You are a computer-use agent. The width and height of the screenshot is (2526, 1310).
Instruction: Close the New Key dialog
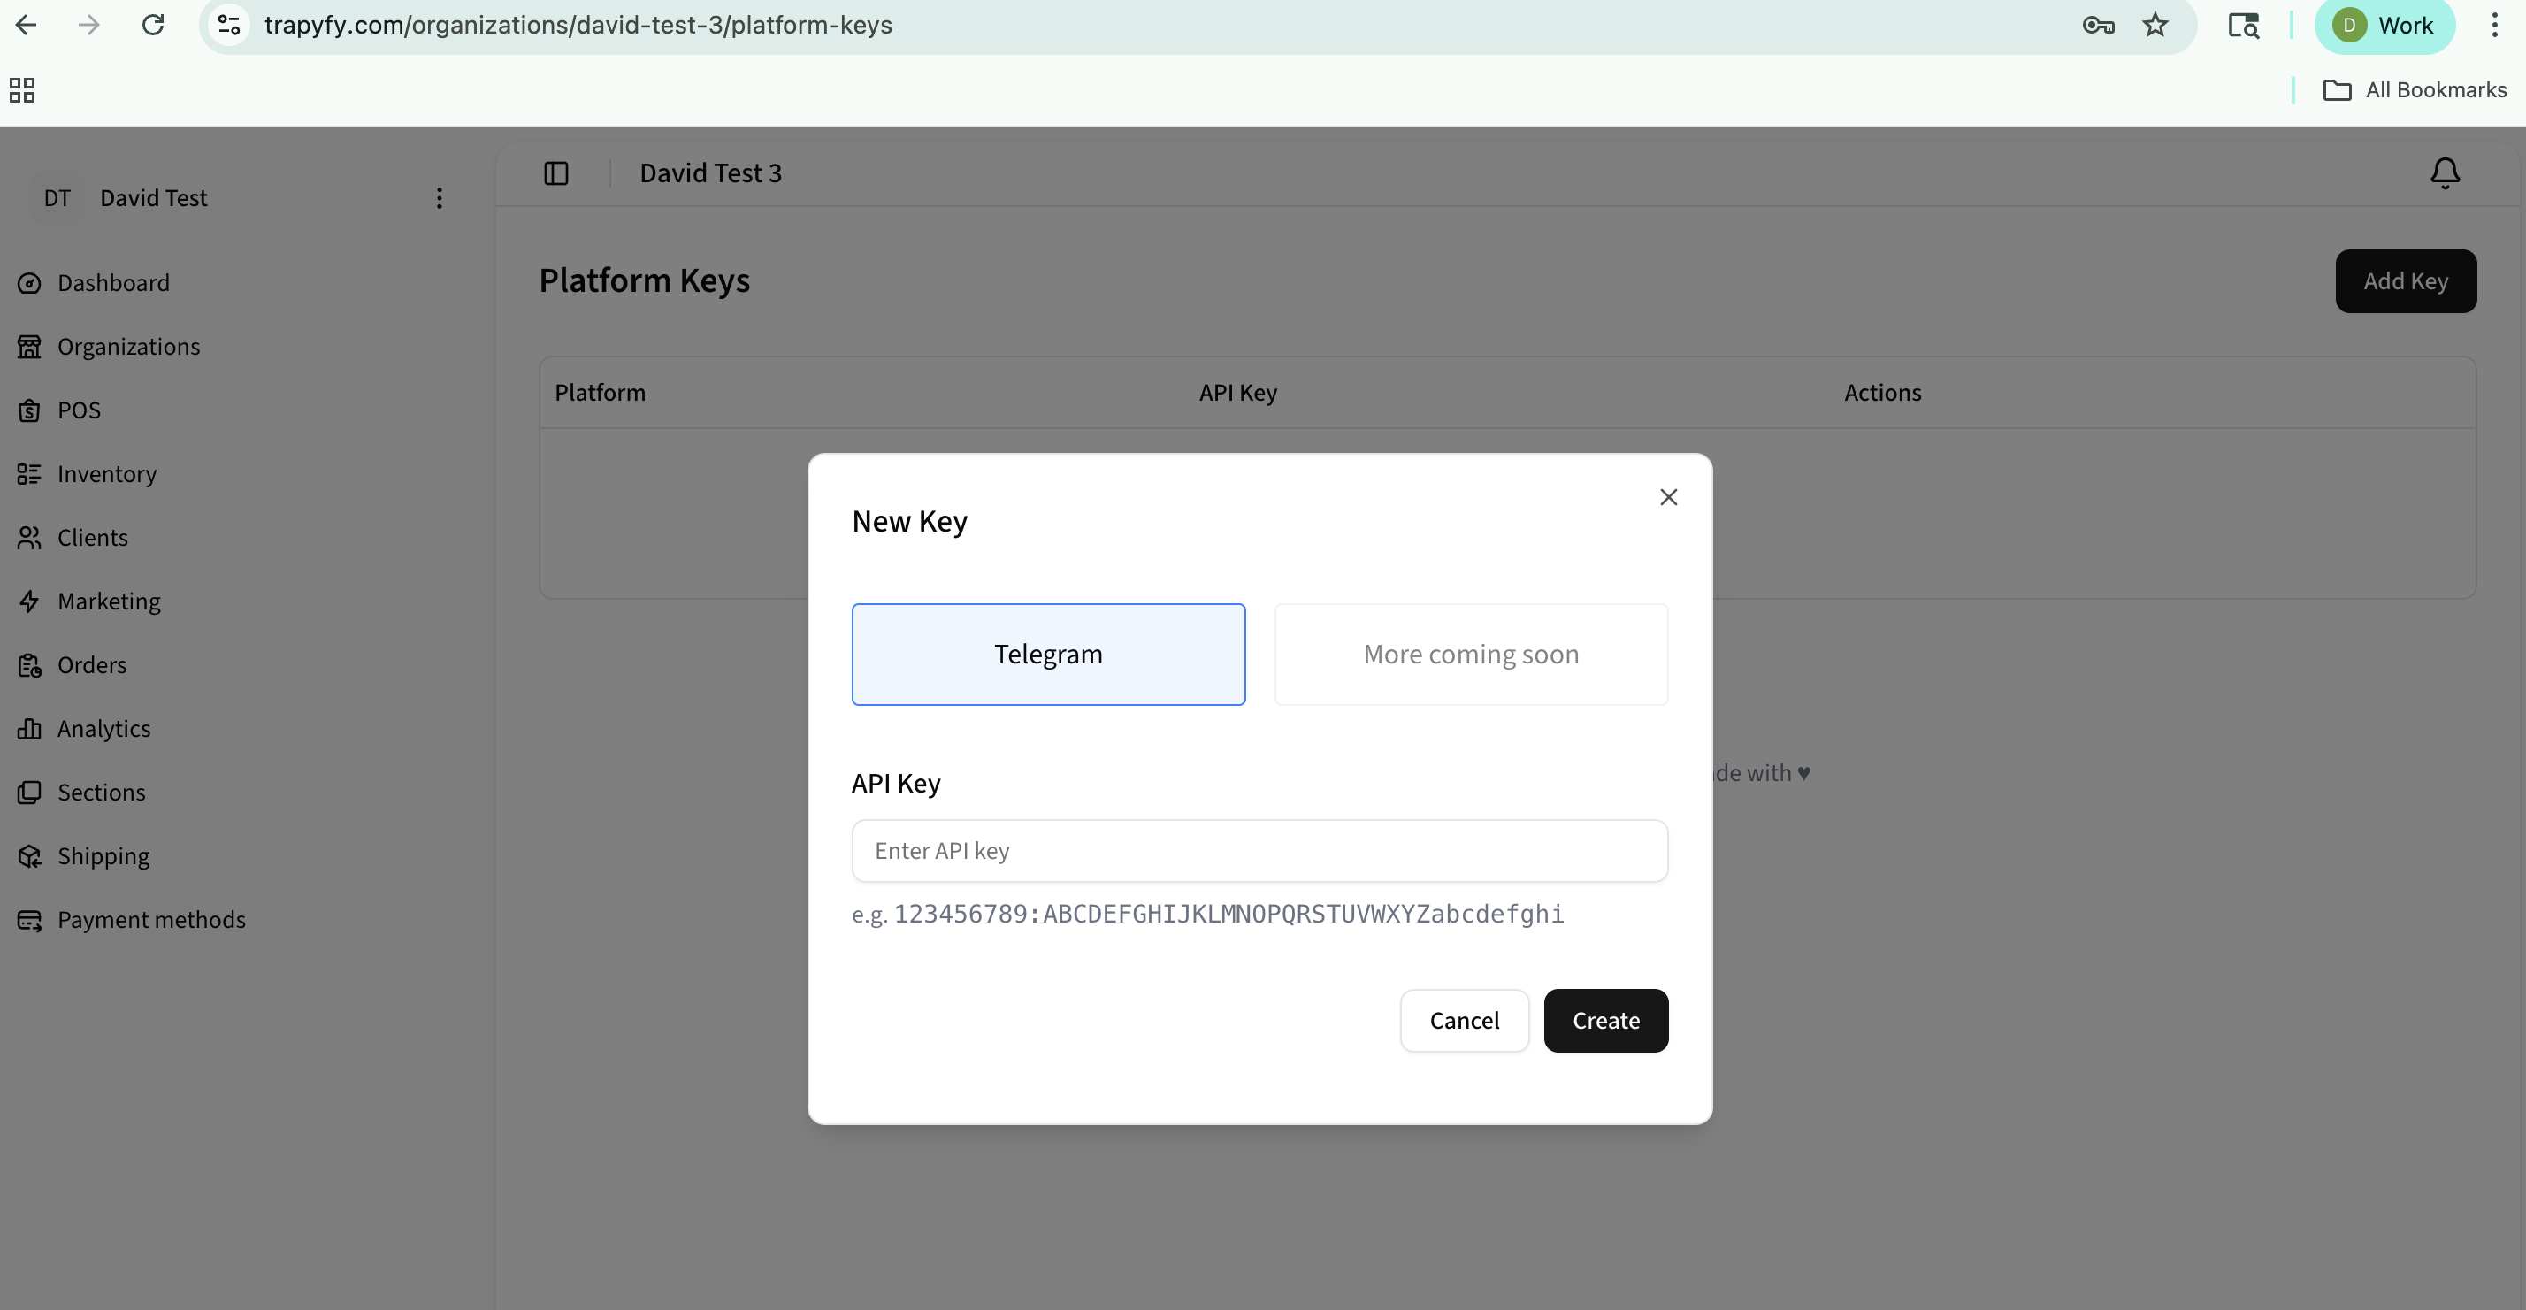1668,497
